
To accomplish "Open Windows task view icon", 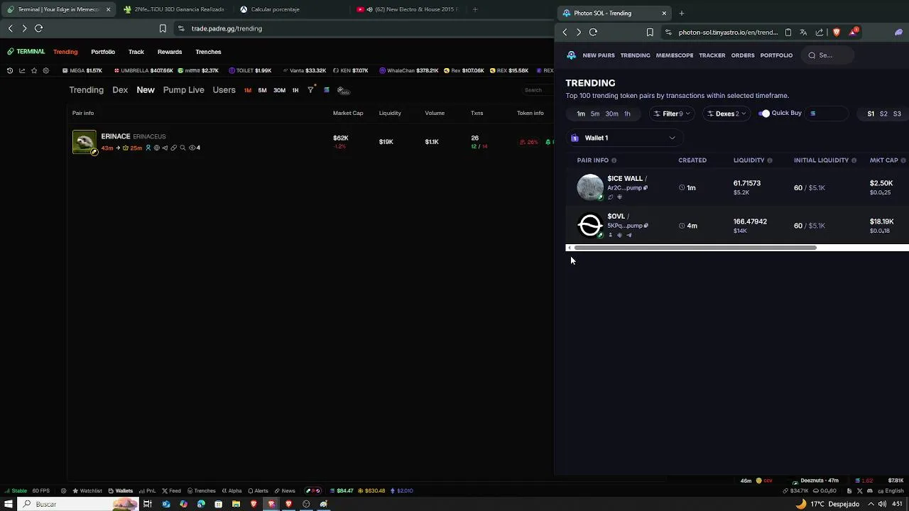I will 148,504.
